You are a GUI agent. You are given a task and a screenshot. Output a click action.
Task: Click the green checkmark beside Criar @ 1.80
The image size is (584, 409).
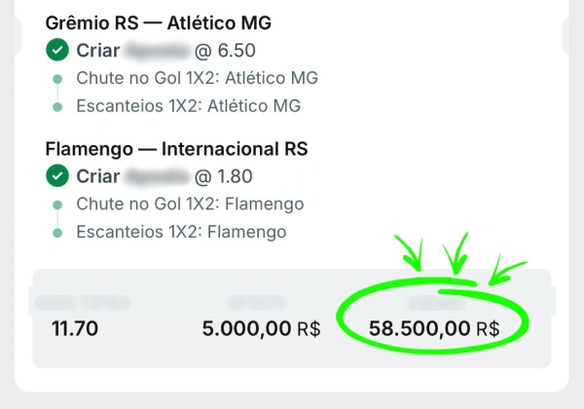tap(56, 177)
